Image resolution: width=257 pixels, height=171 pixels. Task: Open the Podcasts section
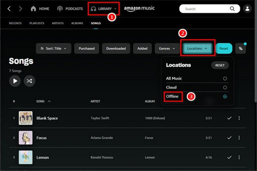point(70,9)
